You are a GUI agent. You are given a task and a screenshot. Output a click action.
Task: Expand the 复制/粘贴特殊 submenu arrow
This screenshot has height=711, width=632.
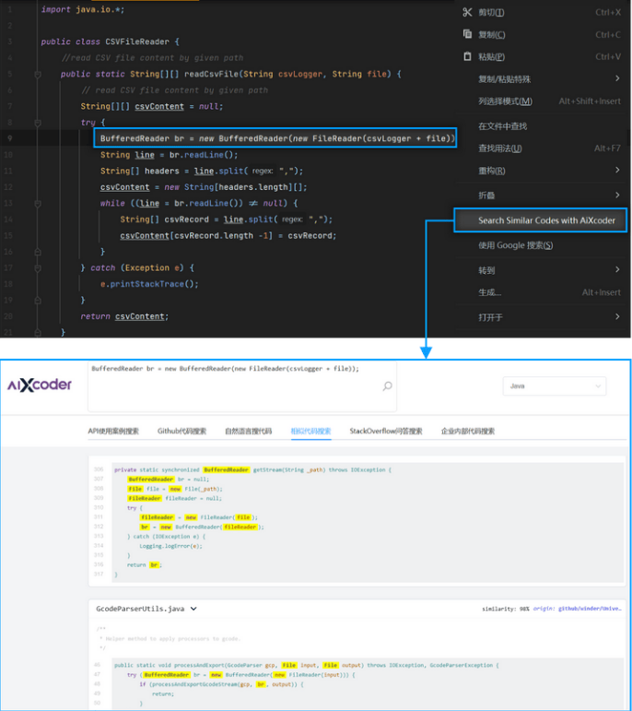tap(617, 78)
